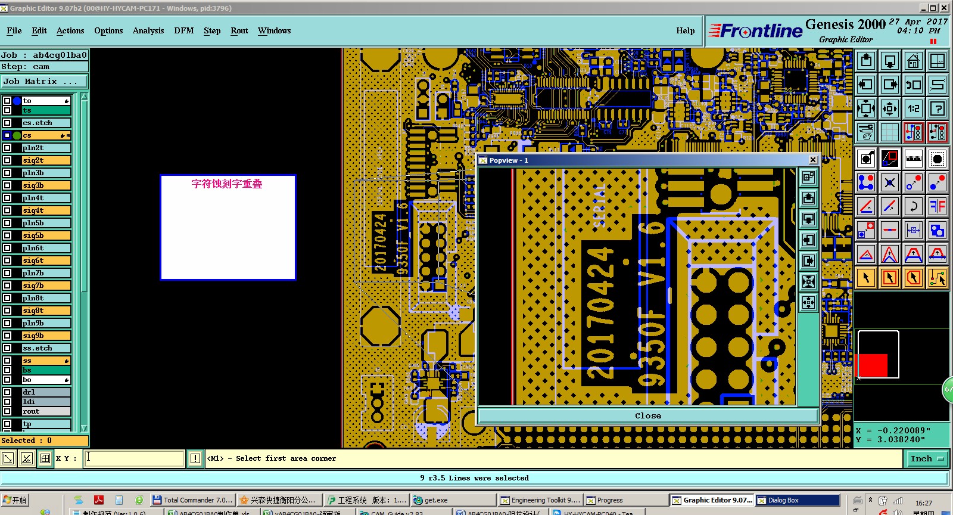953x515 pixels.
Task: Select the rectangle area select tool
Action: [x=890, y=278]
